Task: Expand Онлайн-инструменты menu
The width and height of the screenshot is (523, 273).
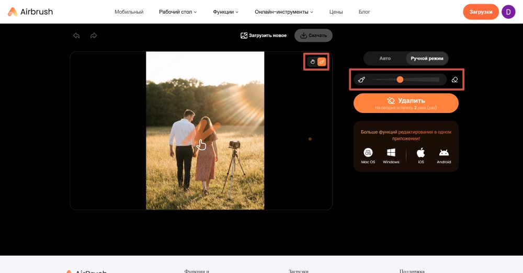Action: [x=284, y=12]
